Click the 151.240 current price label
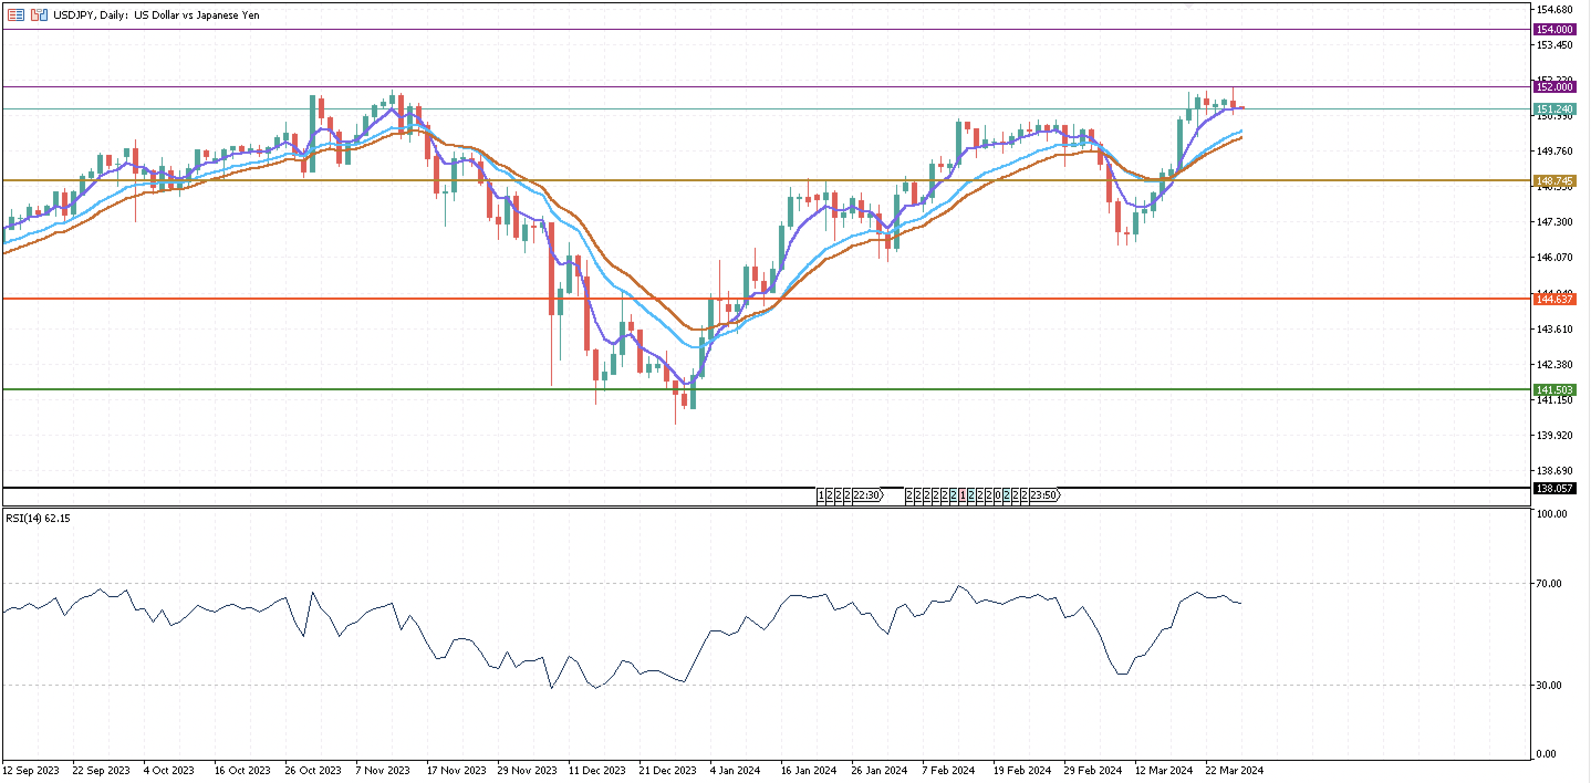Image resolution: width=1591 pixels, height=783 pixels. pos(1554,109)
